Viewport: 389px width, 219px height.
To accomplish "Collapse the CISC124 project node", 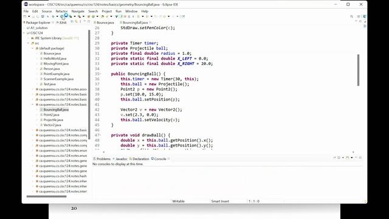I will coord(24,33).
